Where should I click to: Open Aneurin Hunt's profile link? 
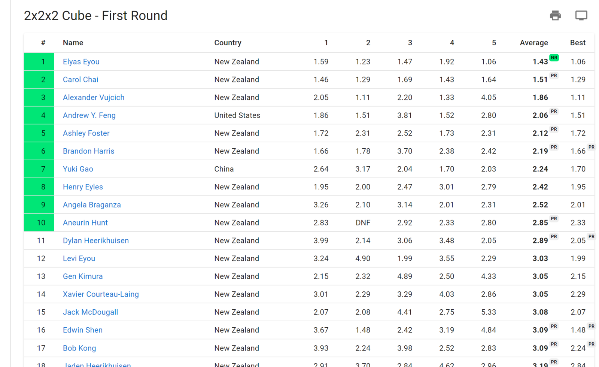pos(85,223)
